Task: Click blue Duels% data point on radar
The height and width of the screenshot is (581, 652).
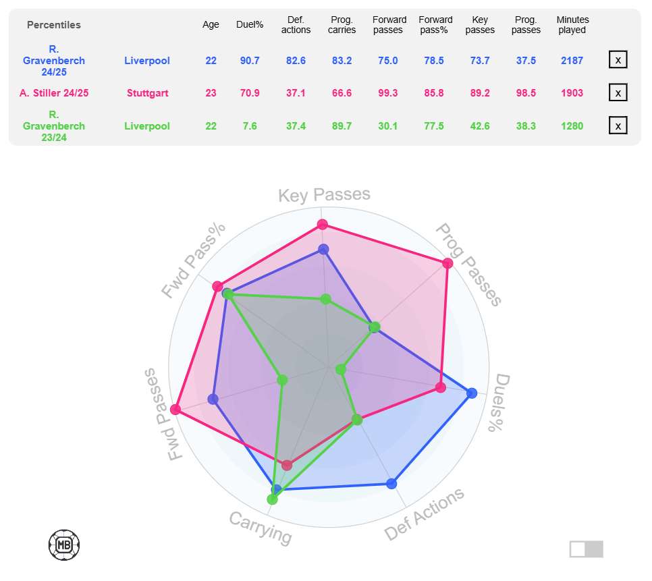Action: pyautogui.click(x=472, y=393)
